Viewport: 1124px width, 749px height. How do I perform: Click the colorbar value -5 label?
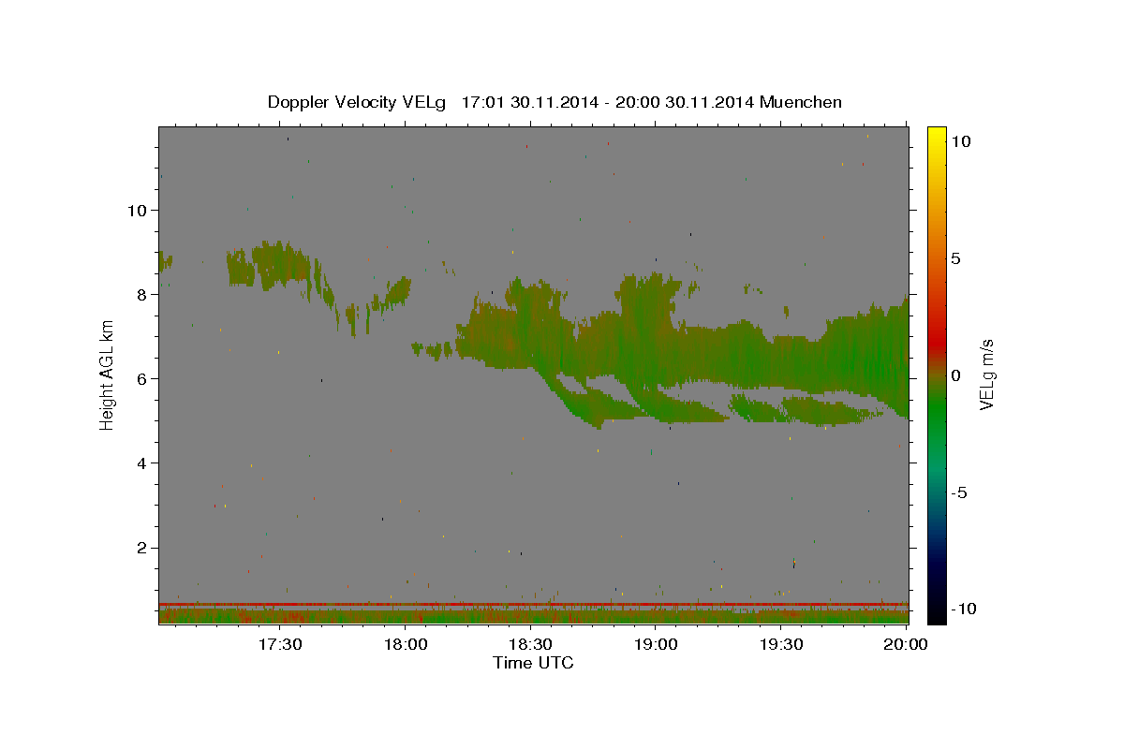[959, 492]
